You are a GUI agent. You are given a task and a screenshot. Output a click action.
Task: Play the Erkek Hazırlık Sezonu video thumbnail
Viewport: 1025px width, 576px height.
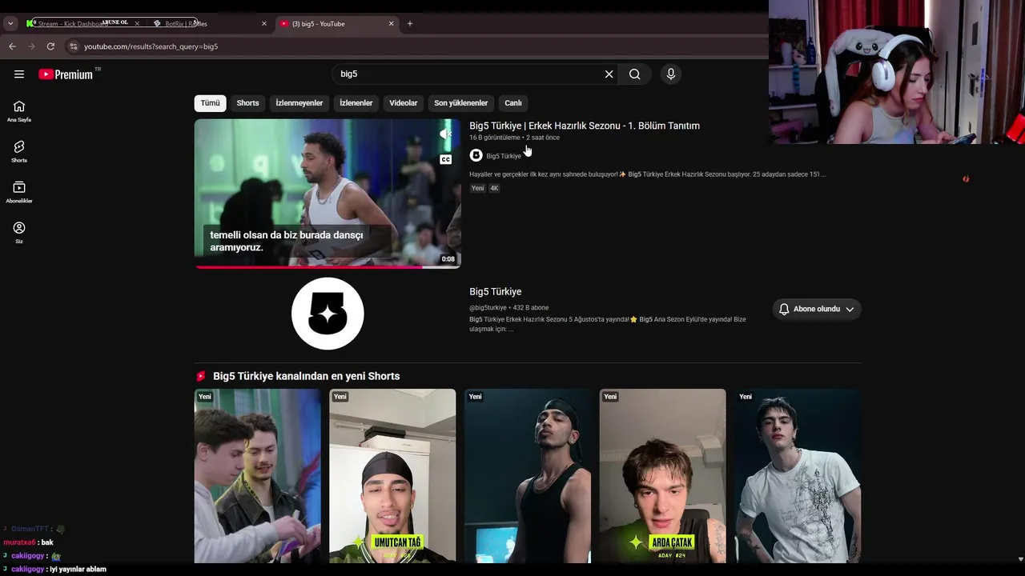point(328,193)
